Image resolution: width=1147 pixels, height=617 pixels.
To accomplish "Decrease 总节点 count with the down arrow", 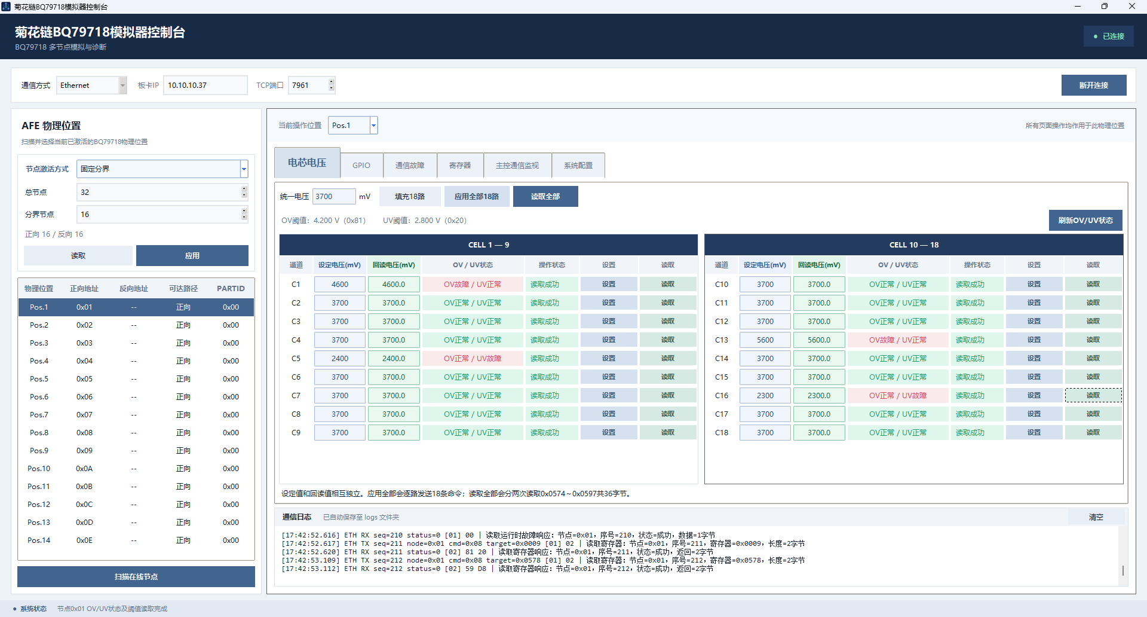I will (244, 196).
